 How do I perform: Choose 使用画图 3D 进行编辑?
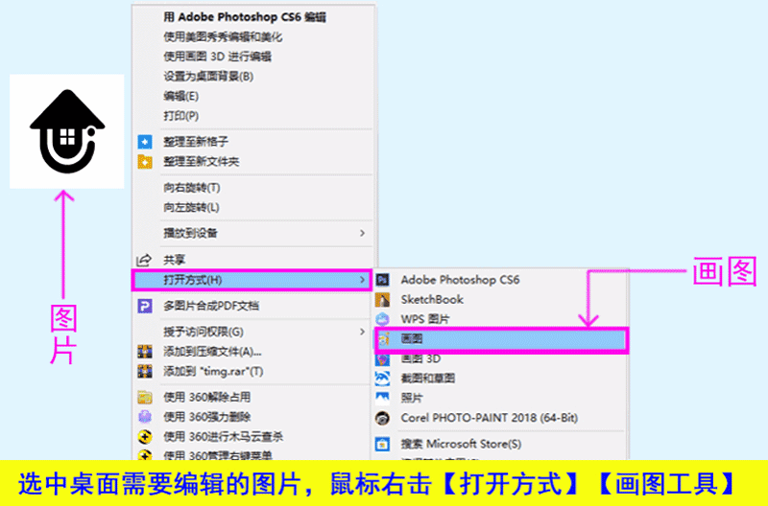(217, 57)
